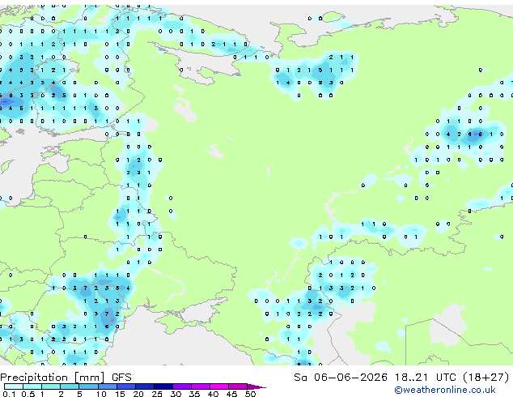Click the "20" legend scale label
Image resolution: width=513 pixels, height=397 pixels.
pyautogui.click(x=138, y=394)
